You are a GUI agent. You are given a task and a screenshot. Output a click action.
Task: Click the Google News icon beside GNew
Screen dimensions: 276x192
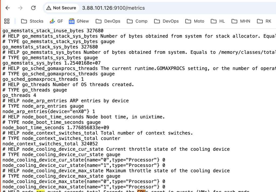tap(71, 21)
